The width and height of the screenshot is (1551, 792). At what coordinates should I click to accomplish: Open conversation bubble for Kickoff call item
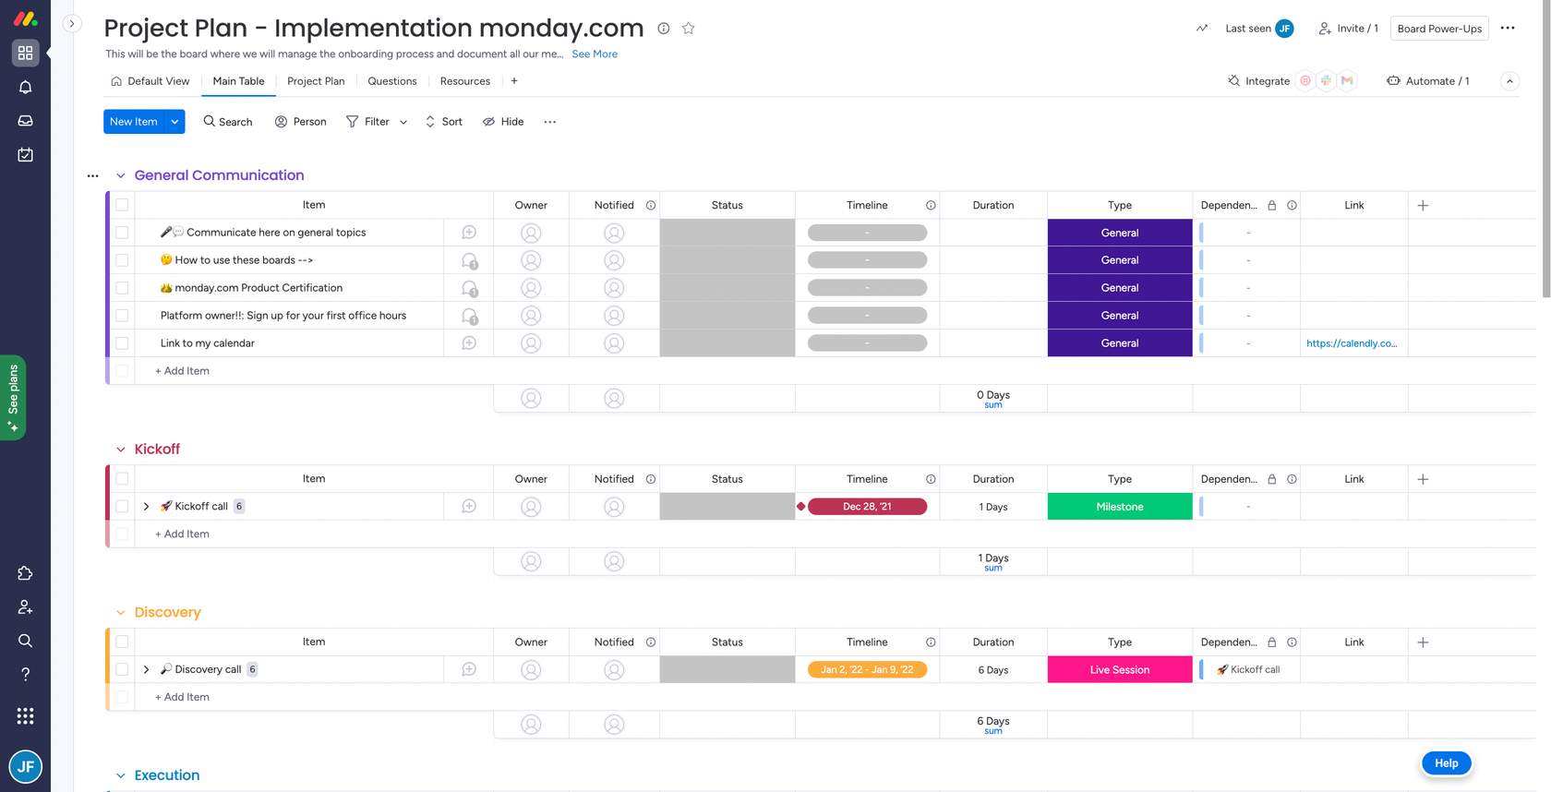(x=469, y=507)
